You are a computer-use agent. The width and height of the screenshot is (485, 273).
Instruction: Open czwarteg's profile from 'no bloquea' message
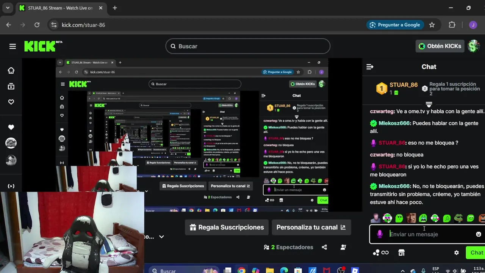pos(382,155)
